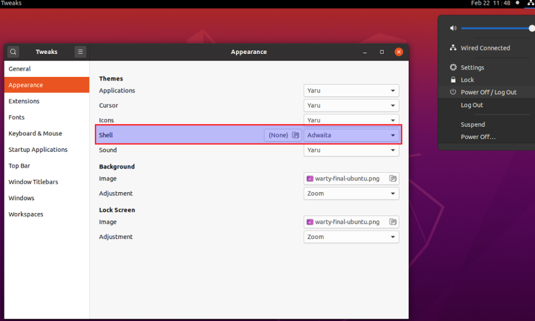
Task: Open Fonts in the sidebar
Action: 47,117
